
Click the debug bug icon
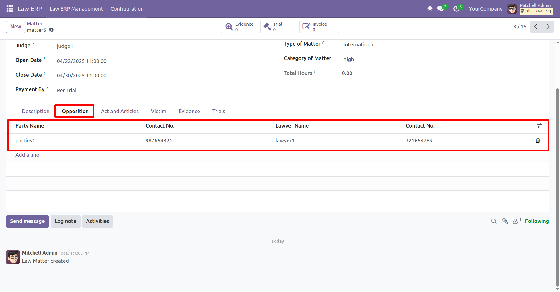pyautogui.click(x=430, y=8)
